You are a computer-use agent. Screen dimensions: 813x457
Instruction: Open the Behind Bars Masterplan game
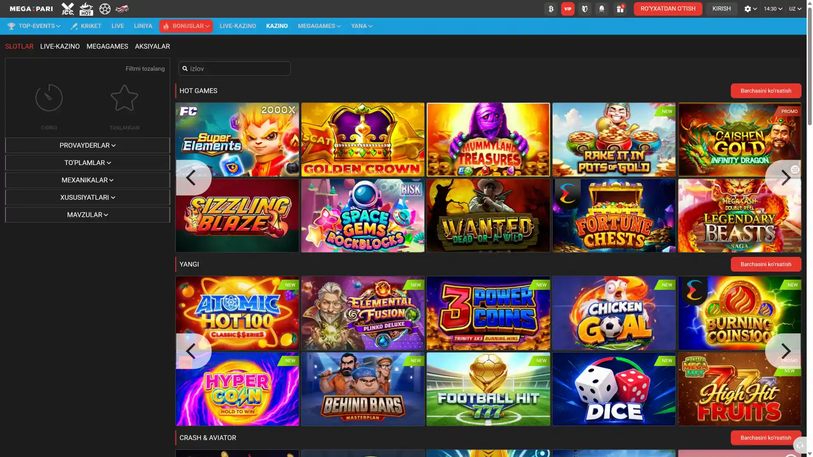tap(363, 389)
